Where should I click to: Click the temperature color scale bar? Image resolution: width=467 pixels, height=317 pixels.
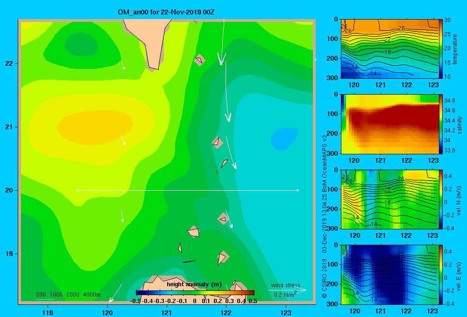(441, 49)
